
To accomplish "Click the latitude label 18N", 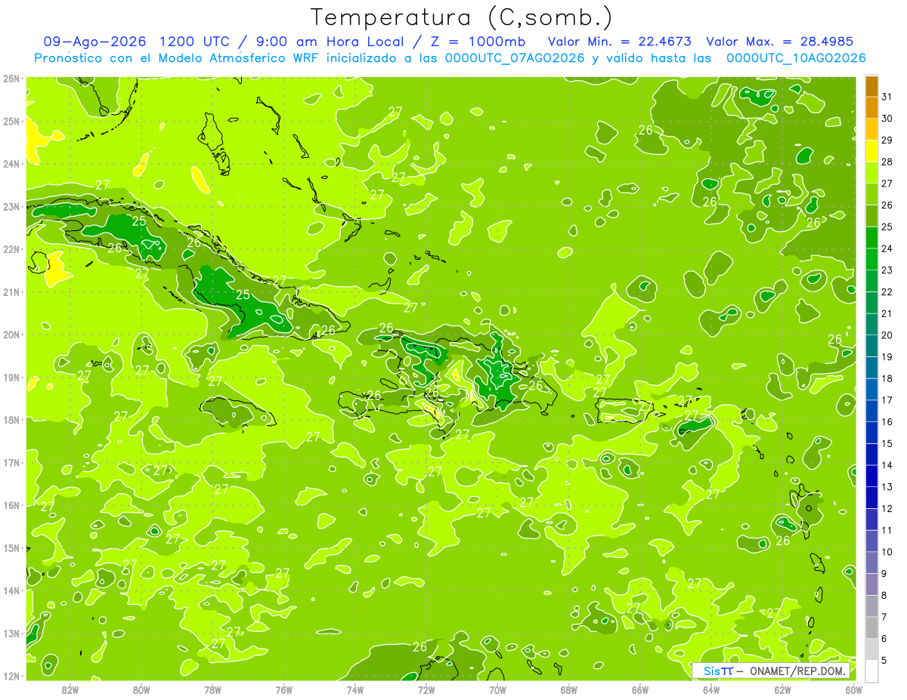I will pyautogui.click(x=11, y=420).
